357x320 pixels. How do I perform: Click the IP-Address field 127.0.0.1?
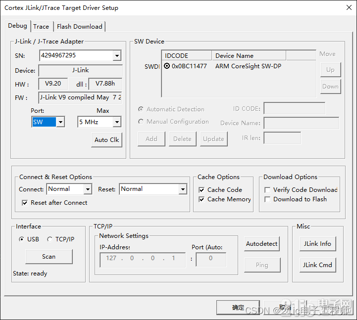click(x=143, y=260)
